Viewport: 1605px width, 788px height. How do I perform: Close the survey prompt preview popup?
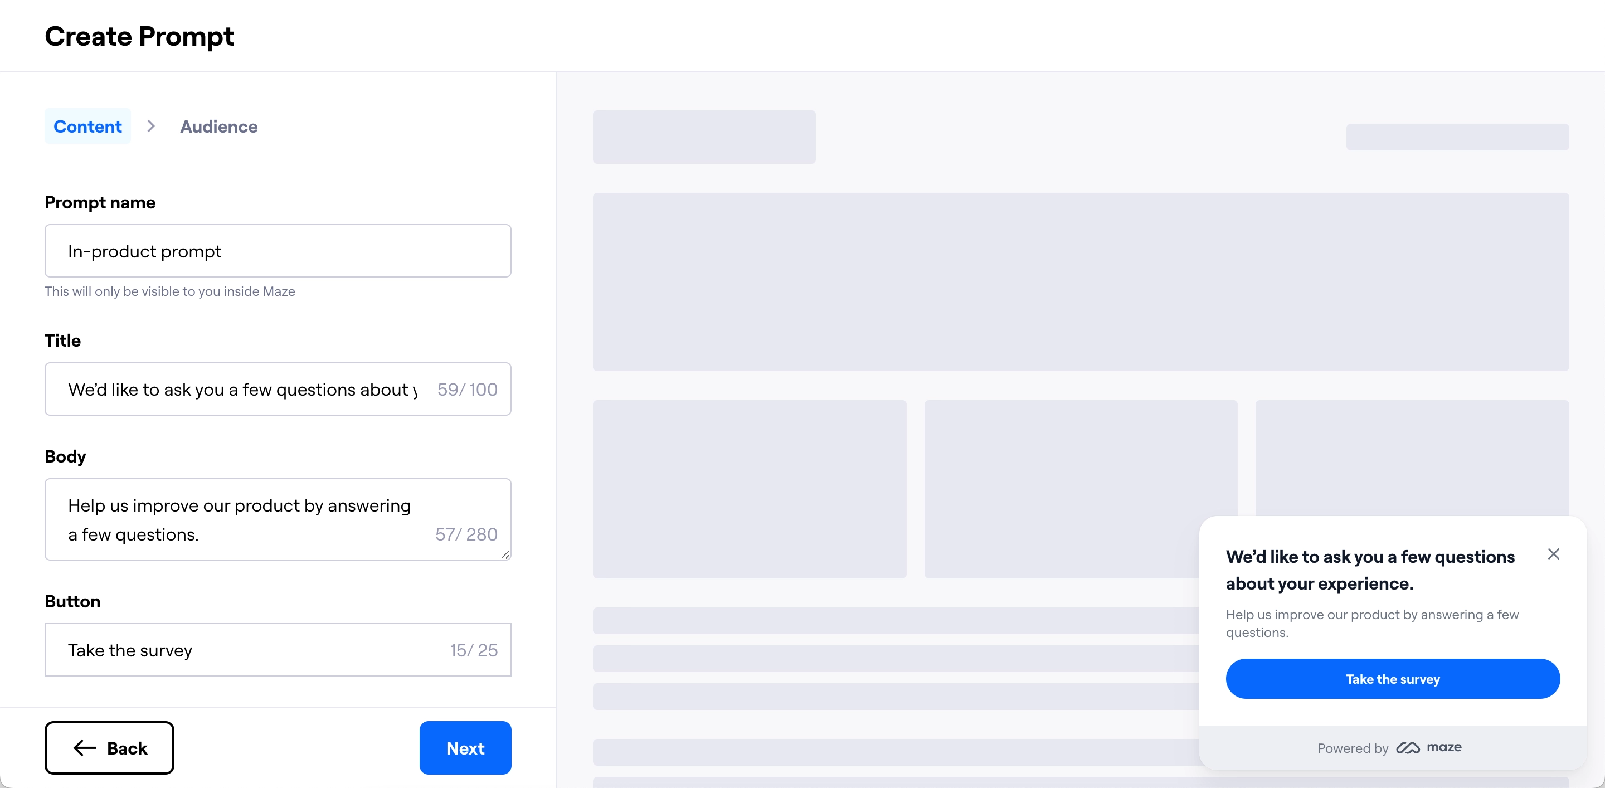[1553, 554]
